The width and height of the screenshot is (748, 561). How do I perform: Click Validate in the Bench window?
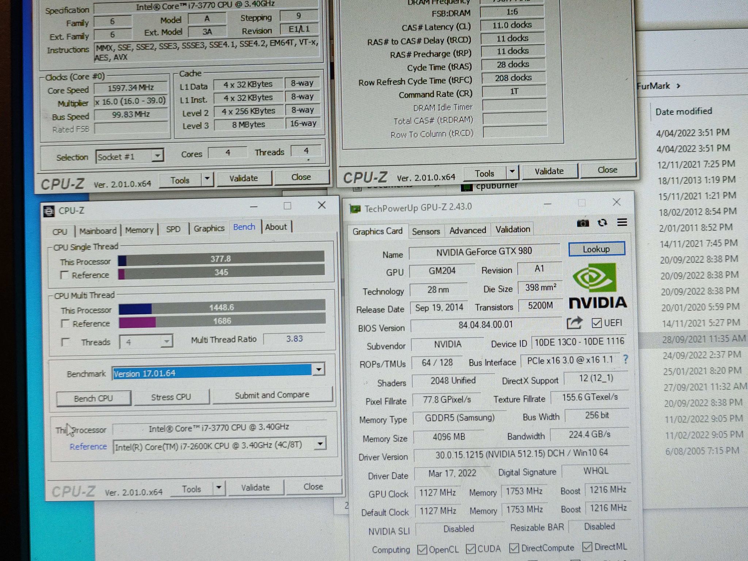pos(255,487)
